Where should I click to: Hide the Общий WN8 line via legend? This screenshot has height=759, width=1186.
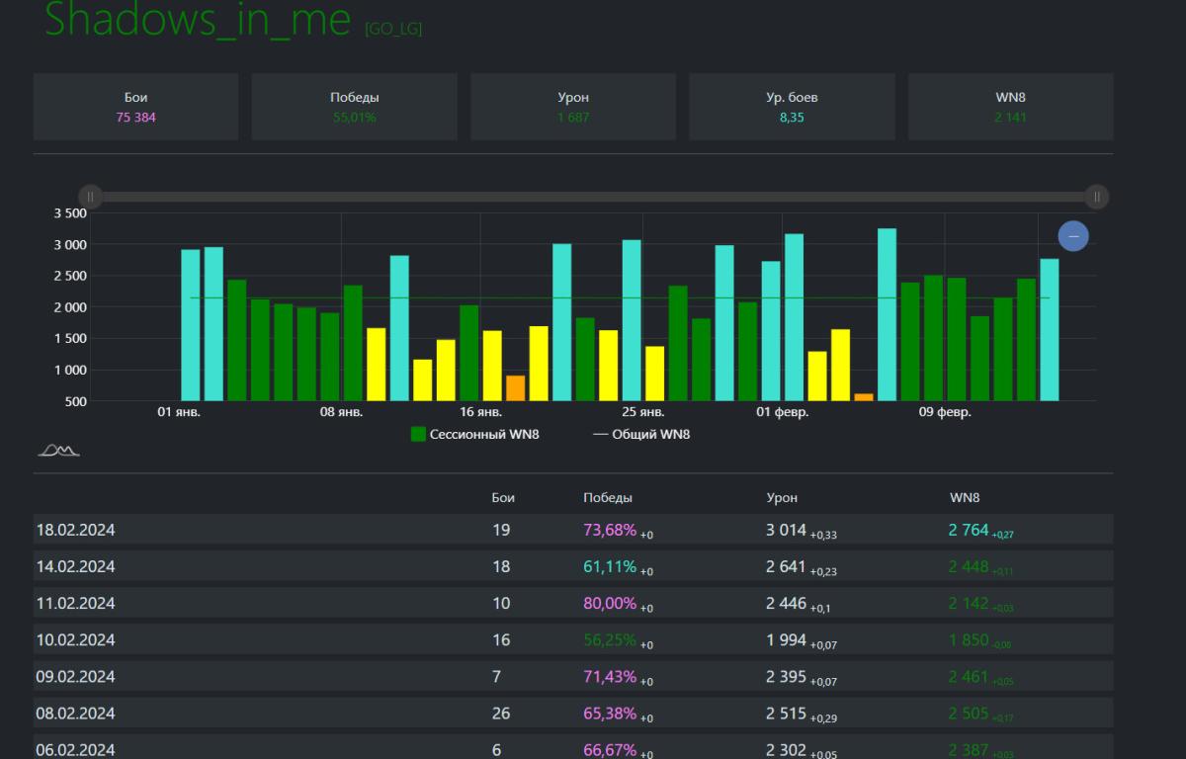[640, 434]
